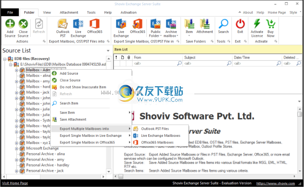Collapse the Mailbox Database file node
This screenshot has height=187, width=304.
[10, 64]
